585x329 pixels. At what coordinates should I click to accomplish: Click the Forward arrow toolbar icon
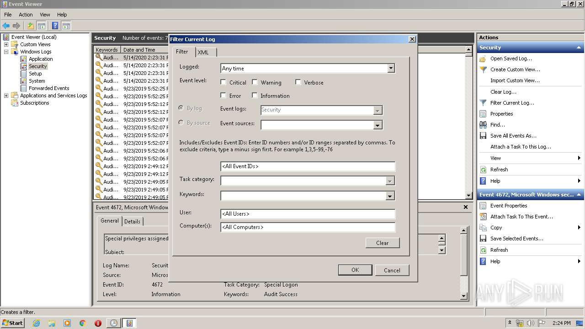(x=16, y=26)
